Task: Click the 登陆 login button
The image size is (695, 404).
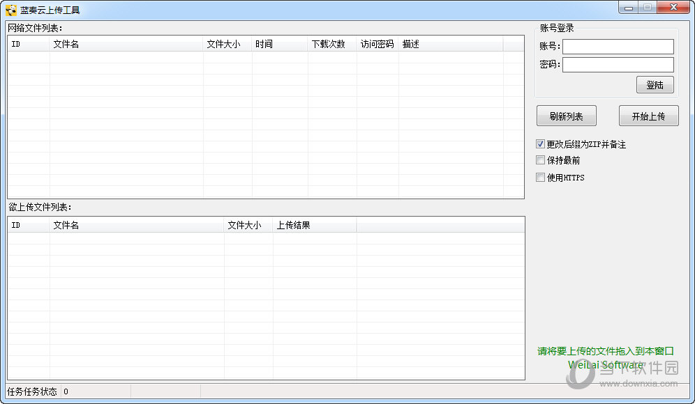Action: [655, 85]
